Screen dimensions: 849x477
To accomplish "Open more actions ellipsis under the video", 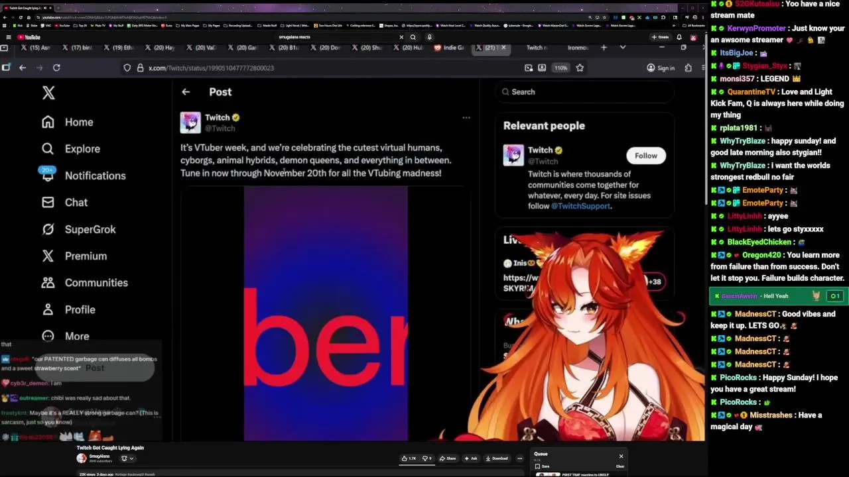I will [x=519, y=458].
